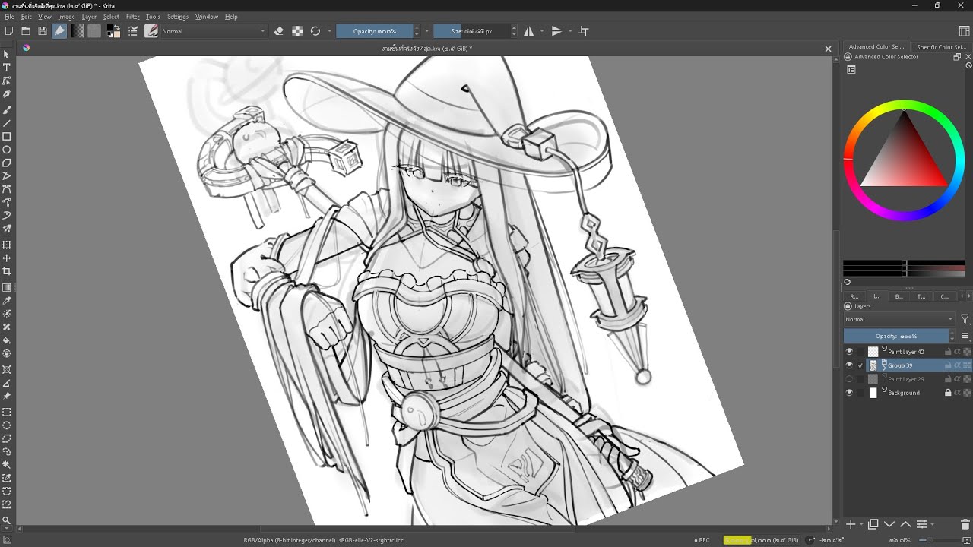
Task: Hide the Group 39 layer
Action: tap(849, 365)
